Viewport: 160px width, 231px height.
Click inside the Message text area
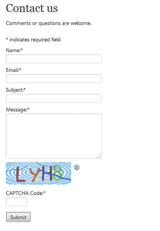[x=54, y=136]
